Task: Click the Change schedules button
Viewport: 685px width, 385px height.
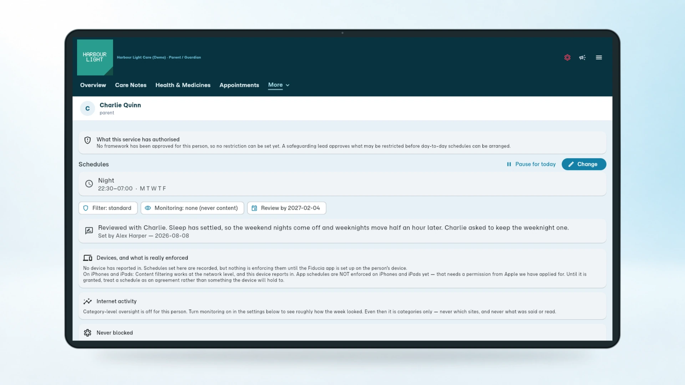Action: 584,164
